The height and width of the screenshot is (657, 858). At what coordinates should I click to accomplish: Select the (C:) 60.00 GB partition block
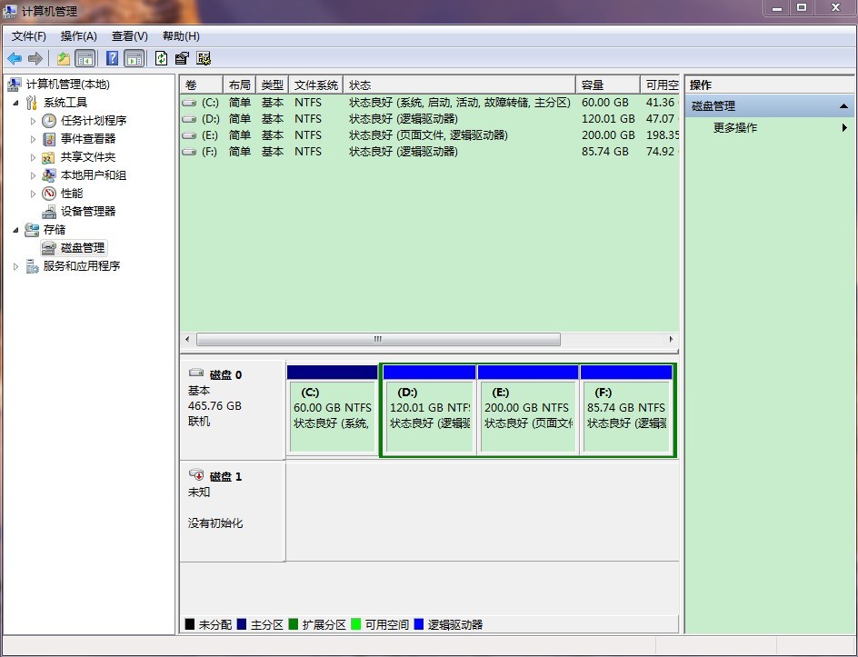click(332, 409)
